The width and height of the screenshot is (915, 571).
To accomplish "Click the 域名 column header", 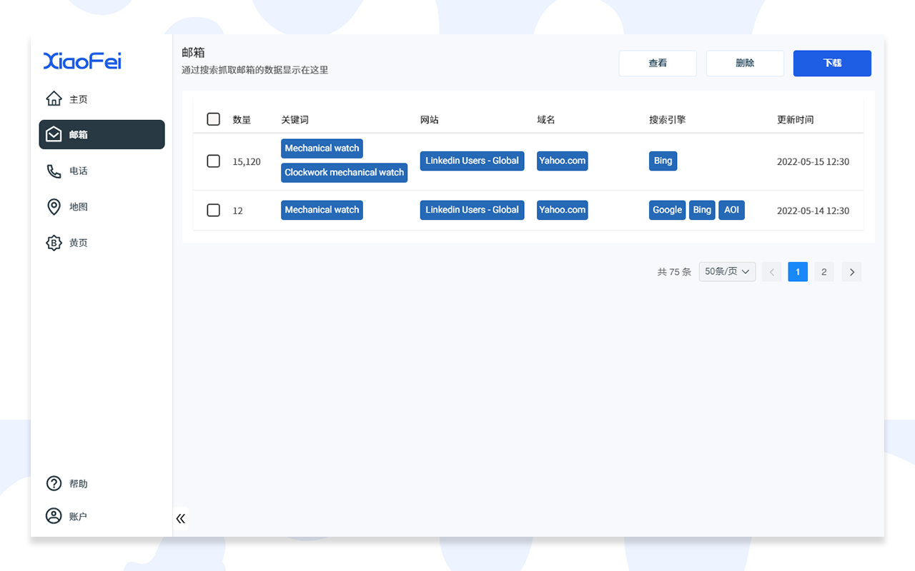I will pyautogui.click(x=546, y=120).
